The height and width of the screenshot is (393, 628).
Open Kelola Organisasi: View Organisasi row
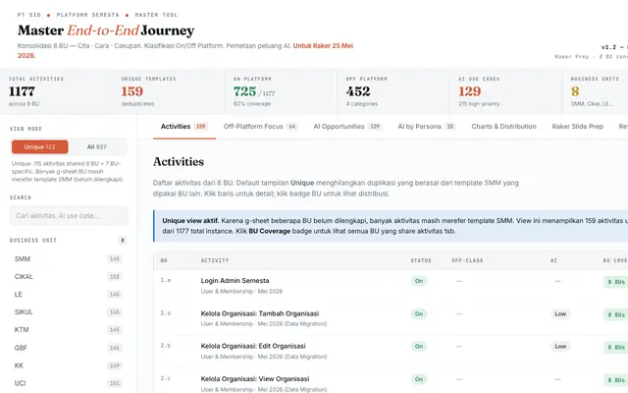pyautogui.click(x=391, y=382)
